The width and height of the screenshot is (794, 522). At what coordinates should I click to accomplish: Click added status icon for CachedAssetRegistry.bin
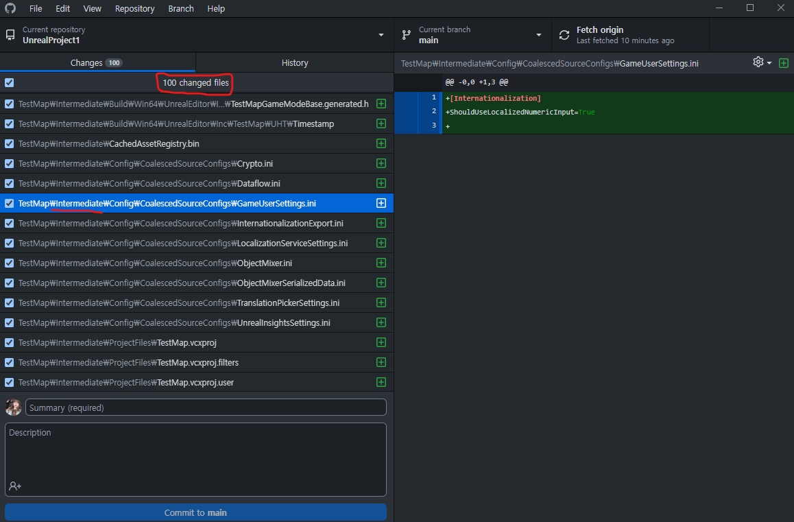tap(381, 143)
